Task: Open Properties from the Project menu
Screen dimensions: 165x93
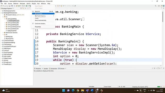Action: click(43, 27)
